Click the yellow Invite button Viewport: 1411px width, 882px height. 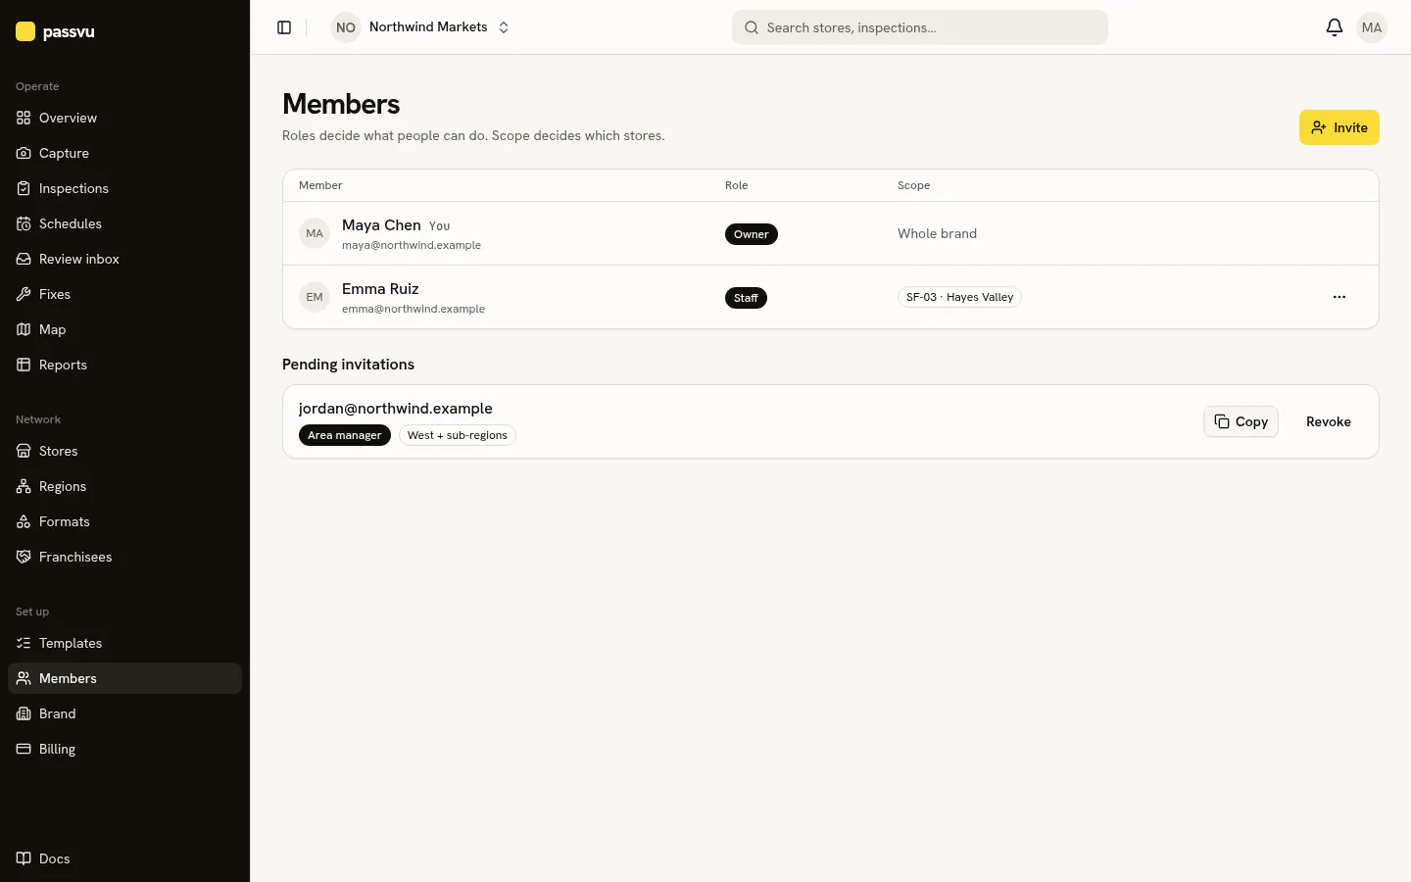point(1339,127)
